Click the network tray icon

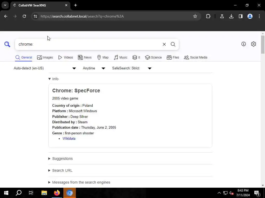(225, 193)
